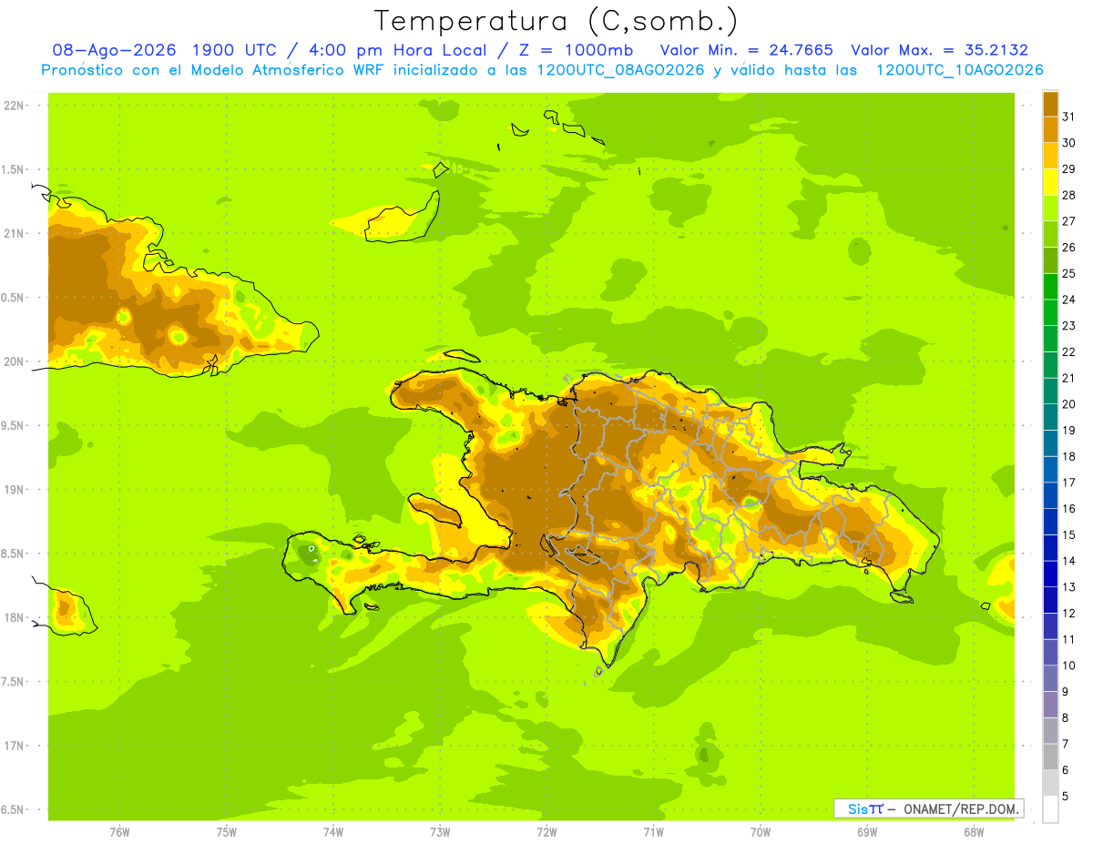Click the '68W' longitude axis label
The height and width of the screenshot is (844, 1093).
(x=974, y=832)
